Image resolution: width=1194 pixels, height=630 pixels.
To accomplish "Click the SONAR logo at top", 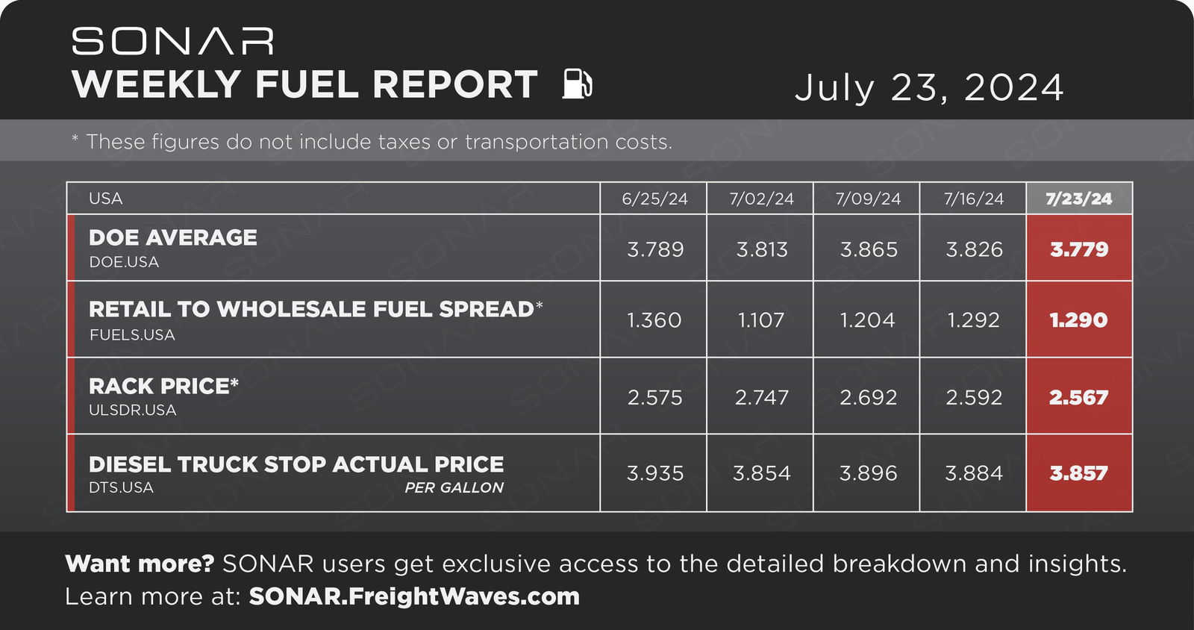I will pyautogui.click(x=172, y=42).
